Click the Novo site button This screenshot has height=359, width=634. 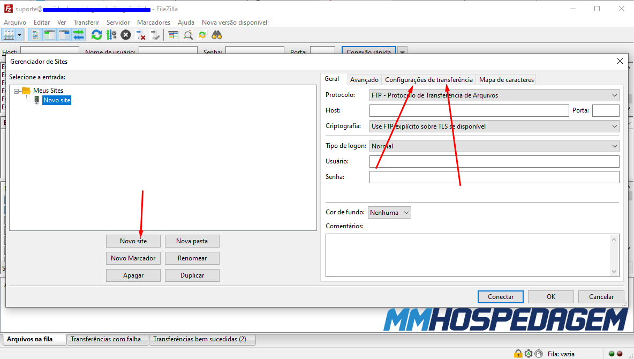[133, 241]
